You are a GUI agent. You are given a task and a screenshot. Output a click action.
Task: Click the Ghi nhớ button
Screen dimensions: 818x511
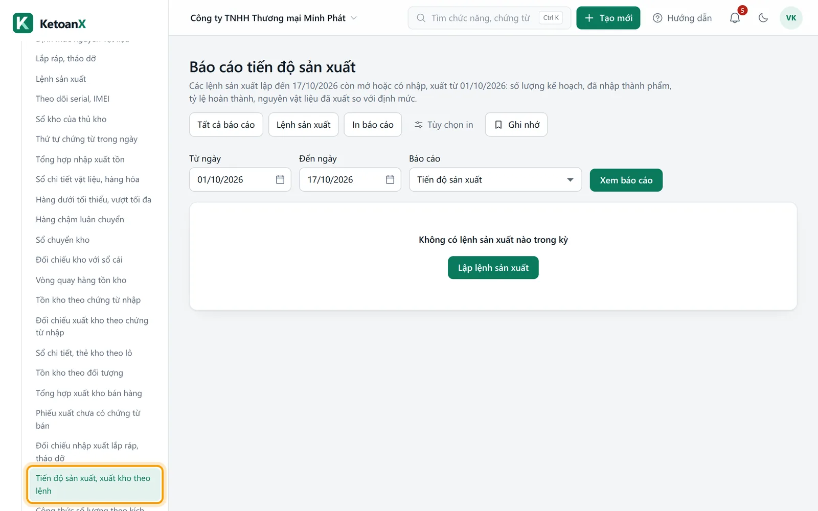pyautogui.click(x=516, y=125)
